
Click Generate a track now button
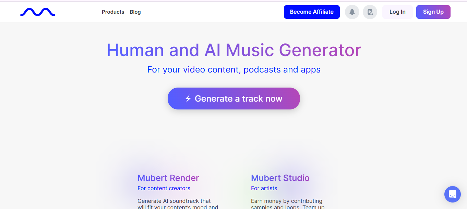[234, 99]
